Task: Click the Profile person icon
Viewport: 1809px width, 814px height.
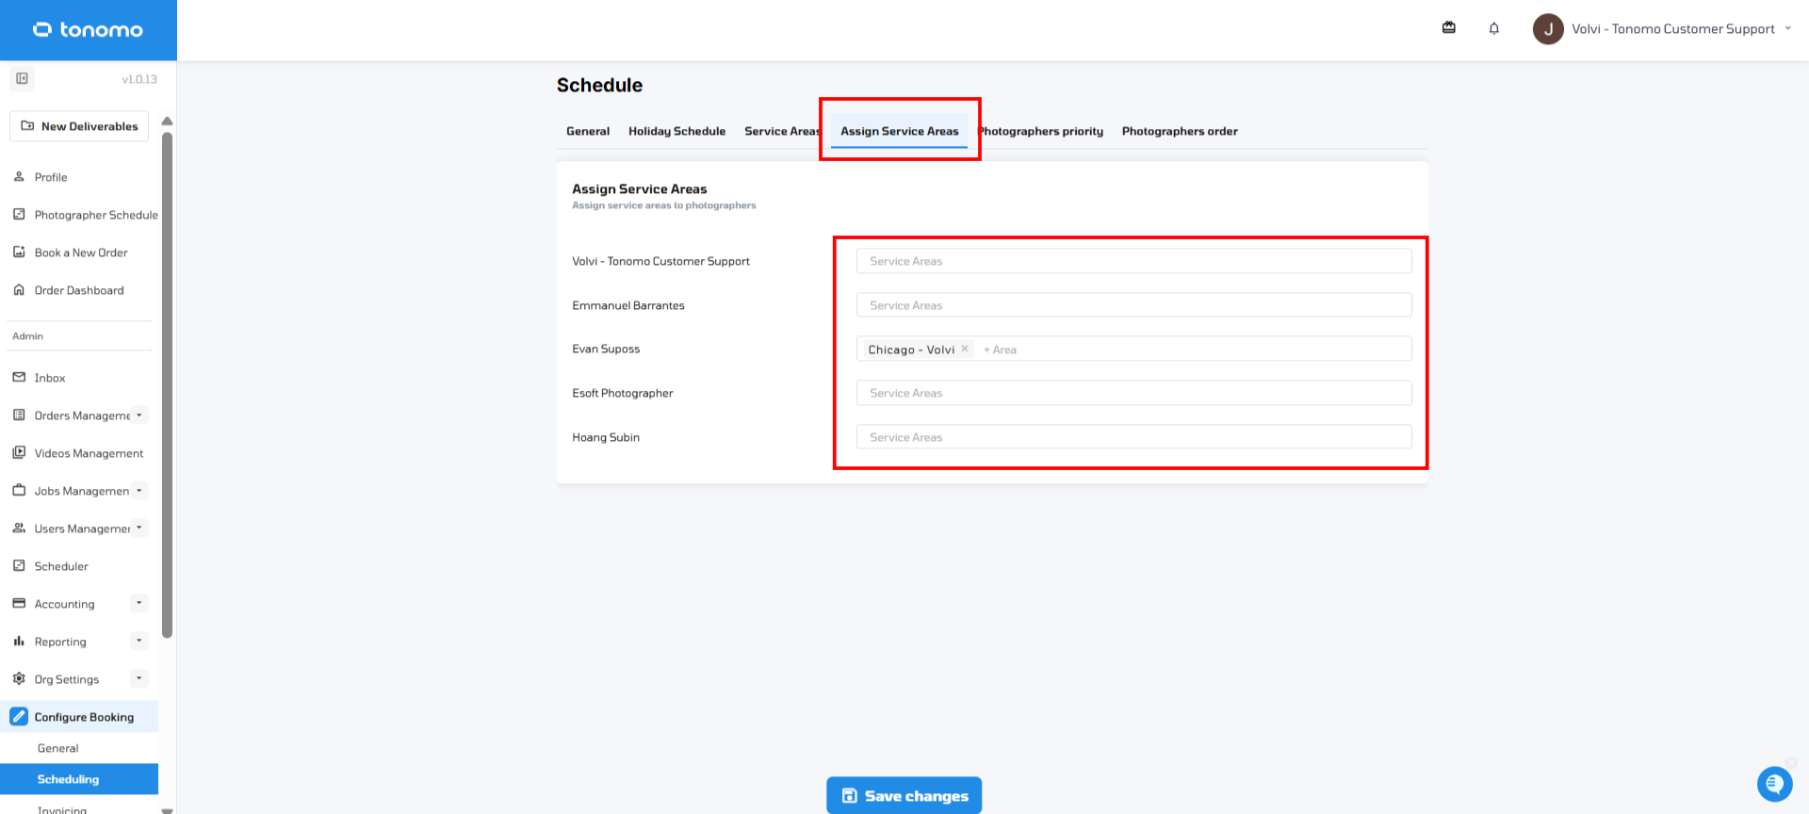Action: 19,176
